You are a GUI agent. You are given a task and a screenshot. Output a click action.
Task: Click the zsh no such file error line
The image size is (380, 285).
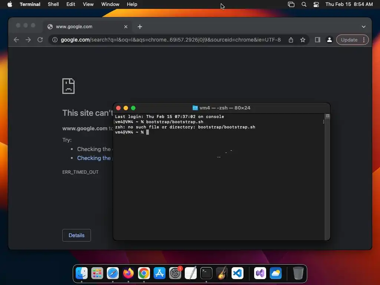185,127
